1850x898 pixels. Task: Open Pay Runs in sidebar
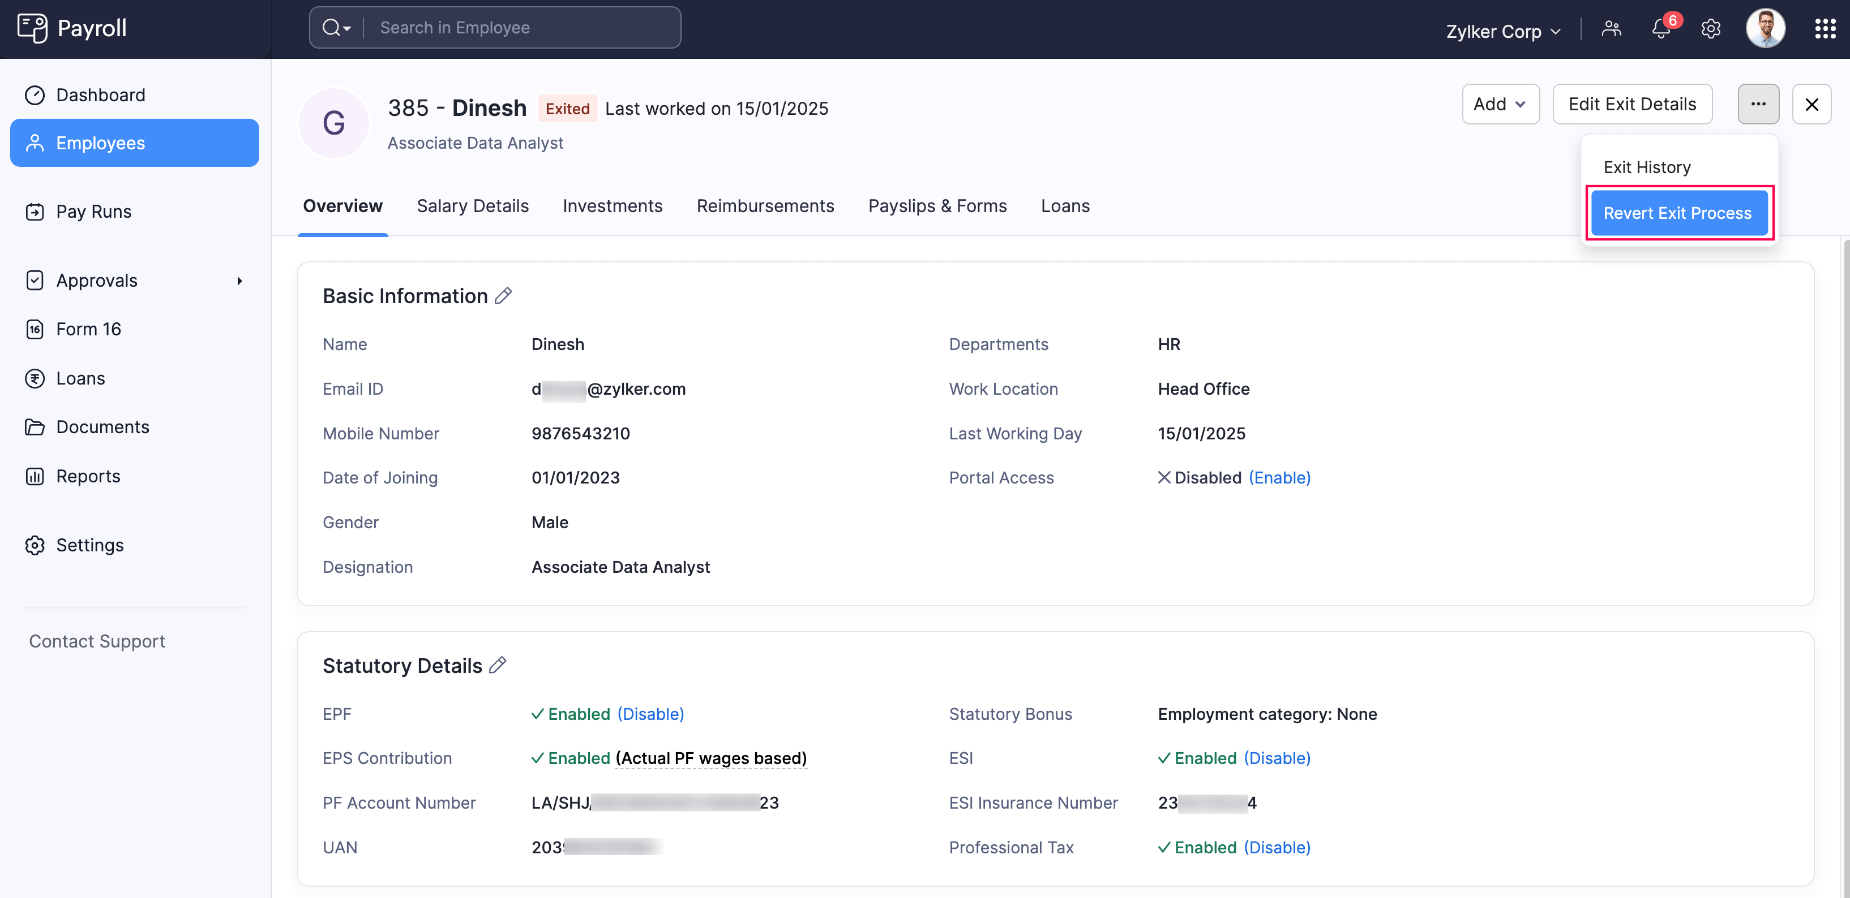coord(93,211)
